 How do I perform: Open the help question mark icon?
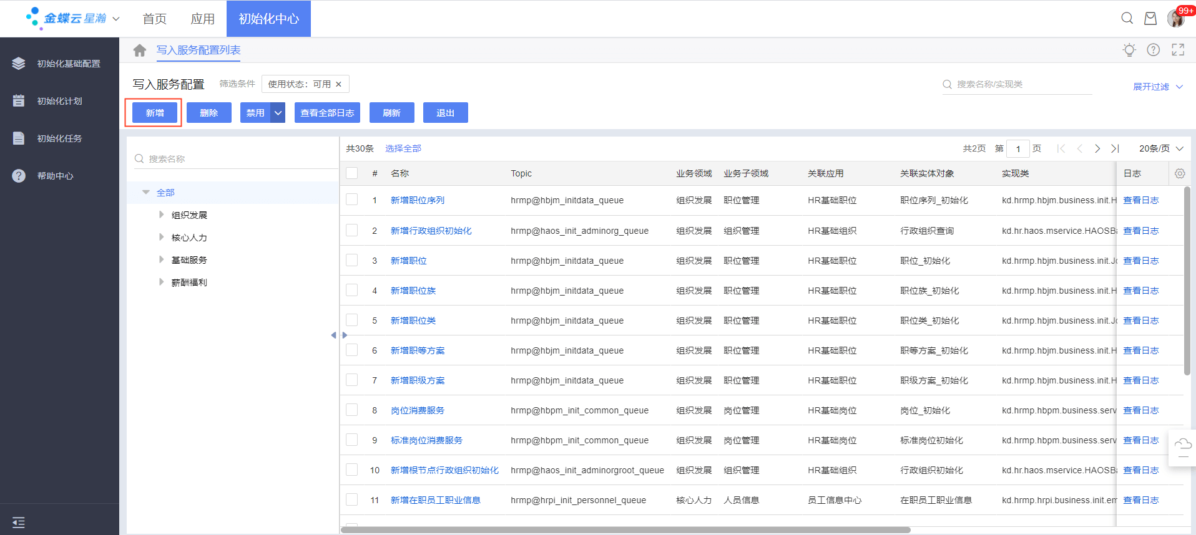tap(1153, 50)
